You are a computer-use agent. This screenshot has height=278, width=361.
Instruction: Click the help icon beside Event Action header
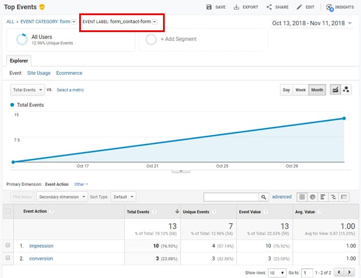pyautogui.click(x=52, y=211)
